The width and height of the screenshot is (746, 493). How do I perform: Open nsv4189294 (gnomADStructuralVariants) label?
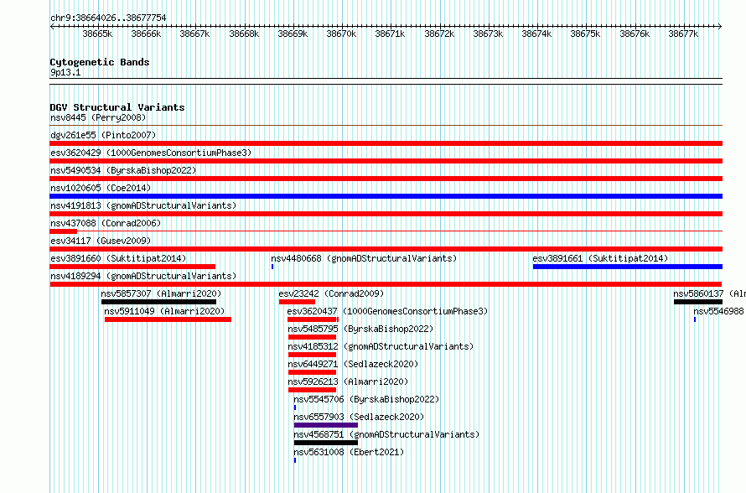coord(143,276)
